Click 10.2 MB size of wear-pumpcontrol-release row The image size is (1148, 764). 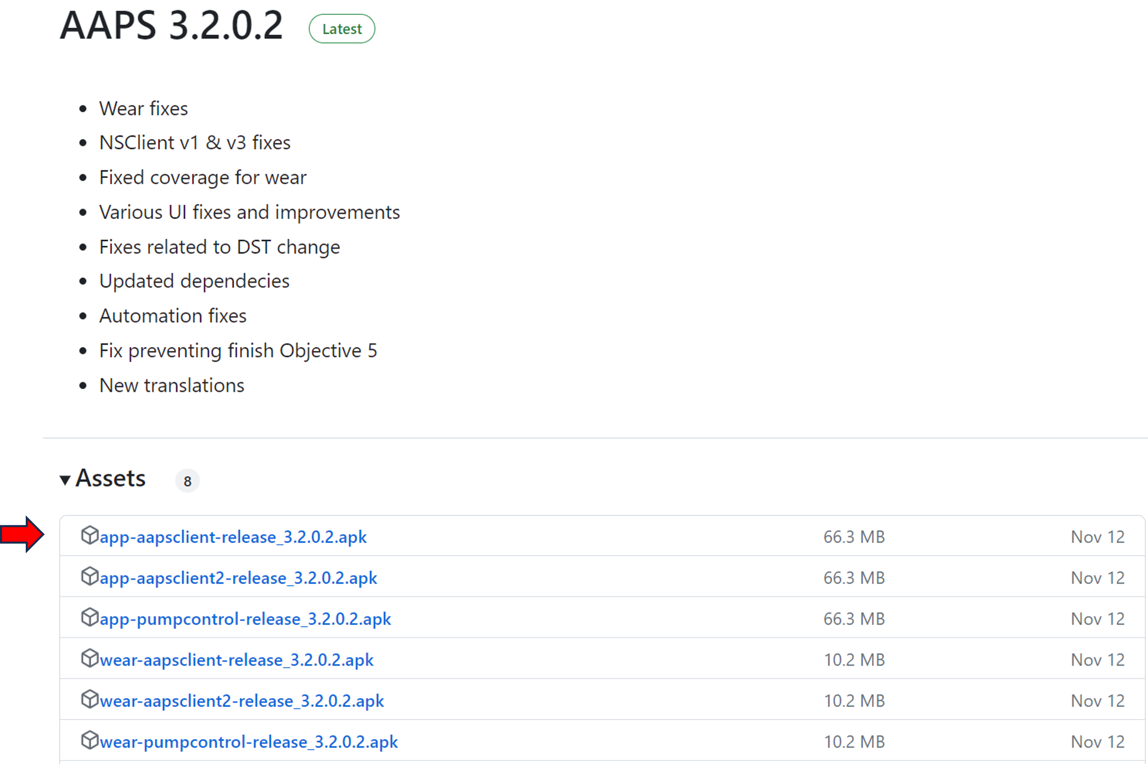point(854,741)
